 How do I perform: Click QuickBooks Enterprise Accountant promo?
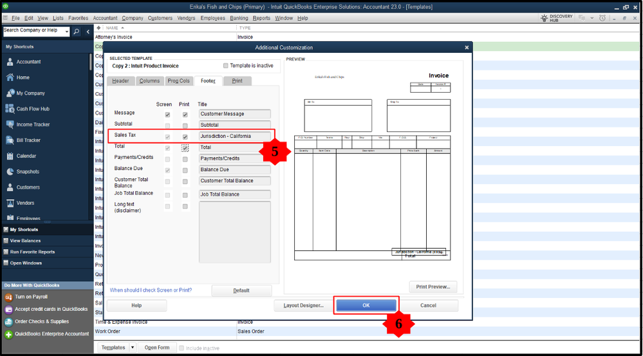51,334
